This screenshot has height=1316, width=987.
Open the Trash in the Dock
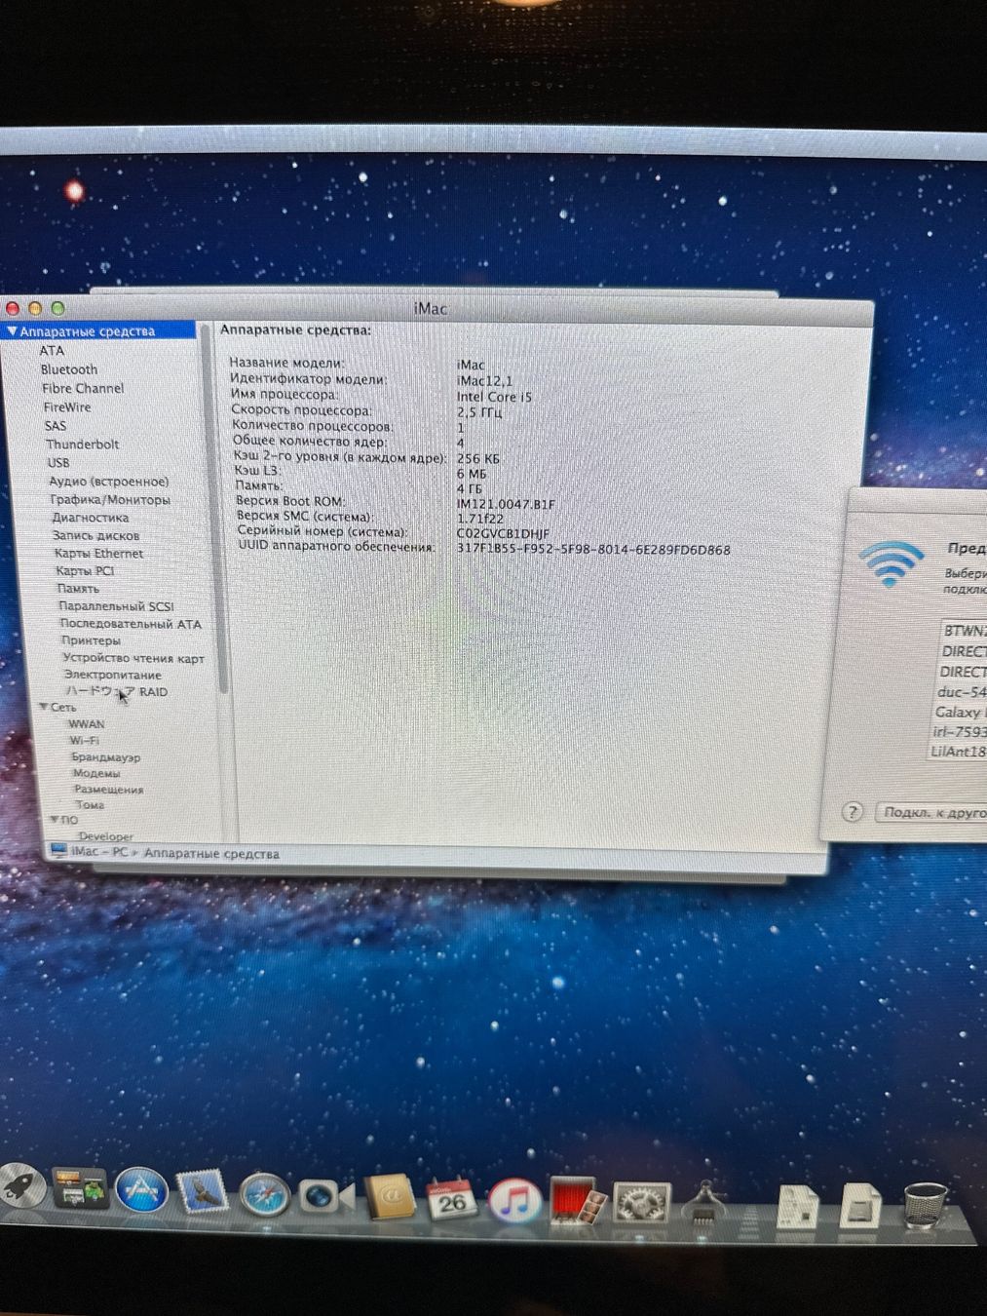pos(925,1206)
